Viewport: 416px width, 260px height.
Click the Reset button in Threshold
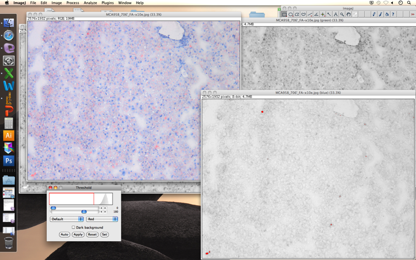[92, 235]
